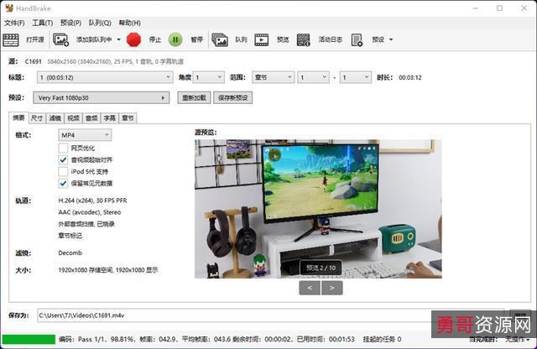
Task: Switch to the 音频 audio tab
Action: [x=91, y=118]
